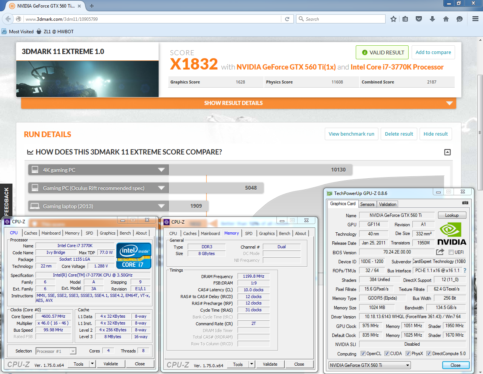Open Graphics tab in right CPU-Z window
483x374 pixels.
point(267,233)
